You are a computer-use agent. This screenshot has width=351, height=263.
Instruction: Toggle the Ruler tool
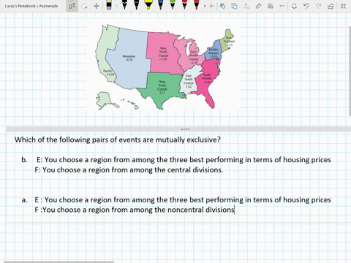click(258, 6)
